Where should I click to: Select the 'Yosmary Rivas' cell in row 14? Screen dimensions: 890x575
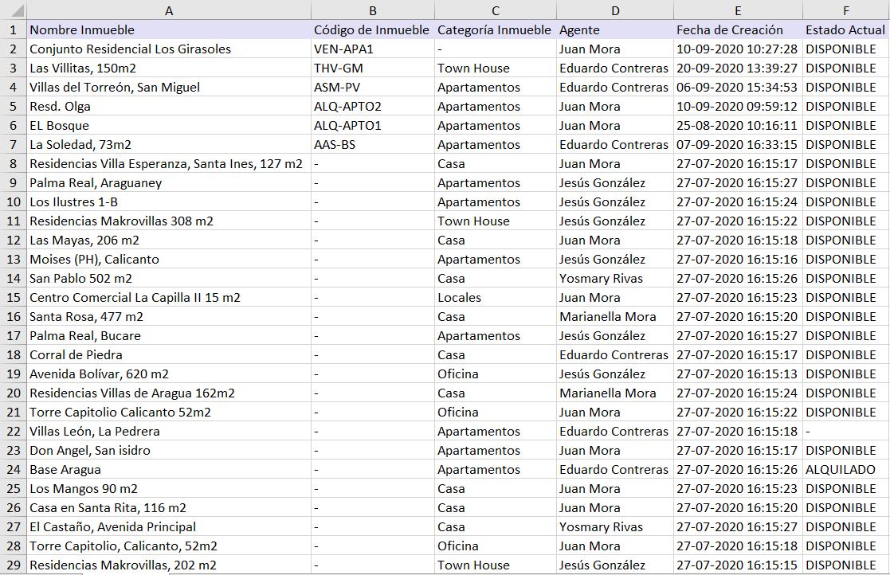coord(614,278)
